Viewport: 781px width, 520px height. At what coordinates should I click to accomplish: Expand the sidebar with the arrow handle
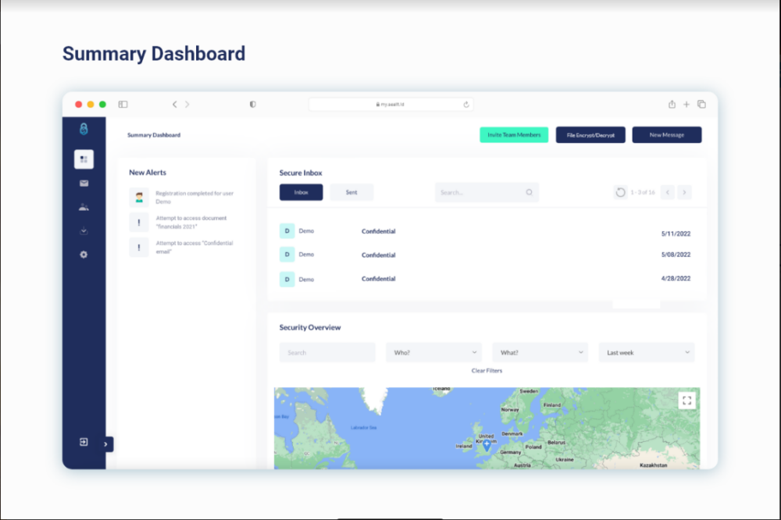coord(106,444)
